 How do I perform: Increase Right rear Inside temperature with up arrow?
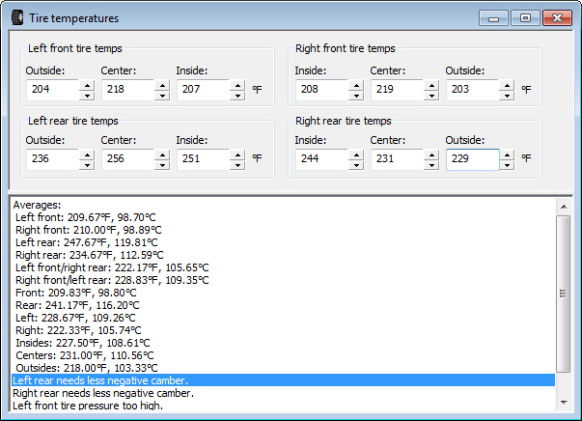click(x=356, y=154)
